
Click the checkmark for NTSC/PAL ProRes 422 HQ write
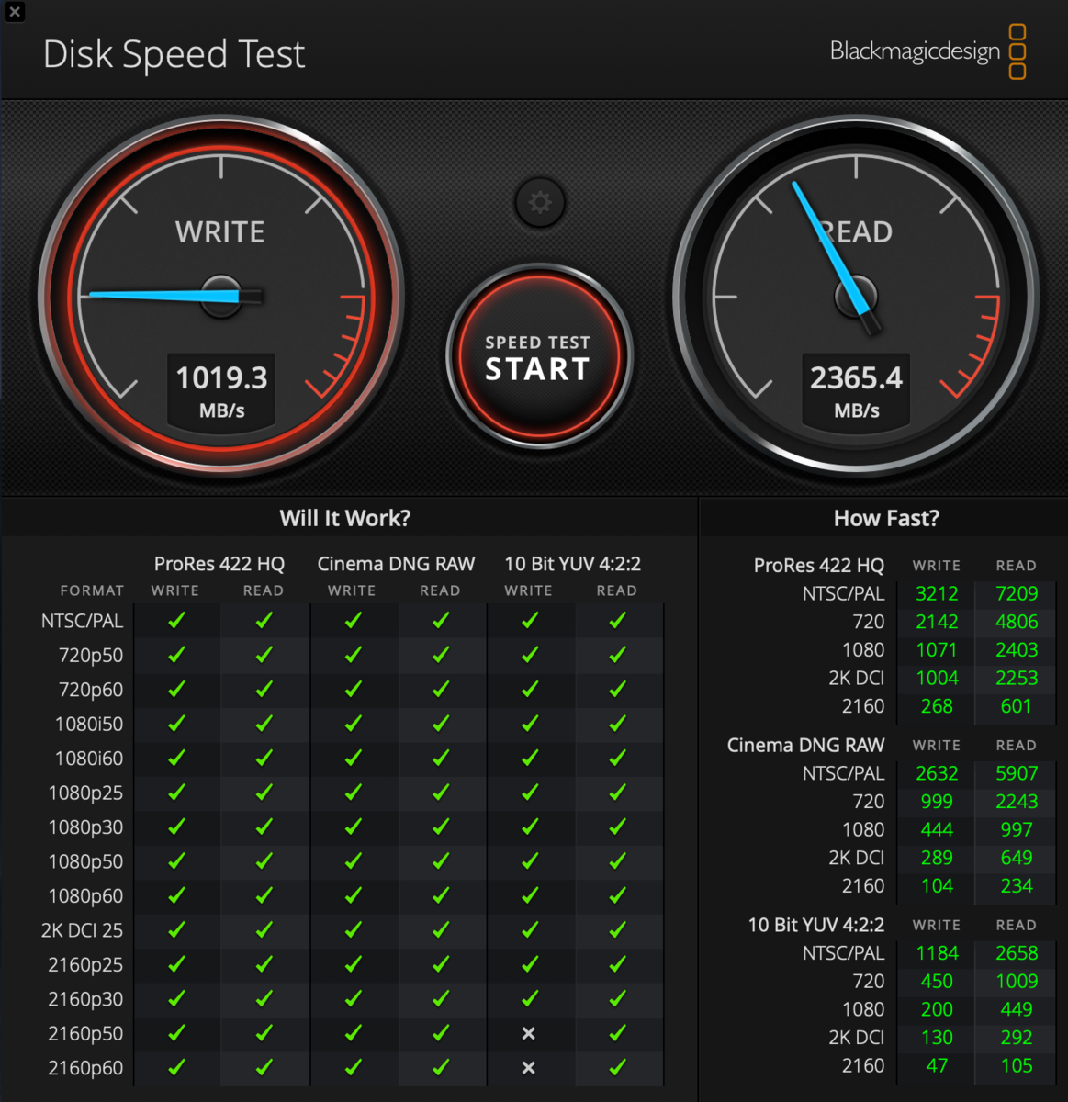176,621
